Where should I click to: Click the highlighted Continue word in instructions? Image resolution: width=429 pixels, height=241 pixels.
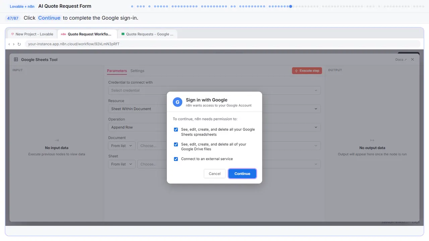point(49,18)
